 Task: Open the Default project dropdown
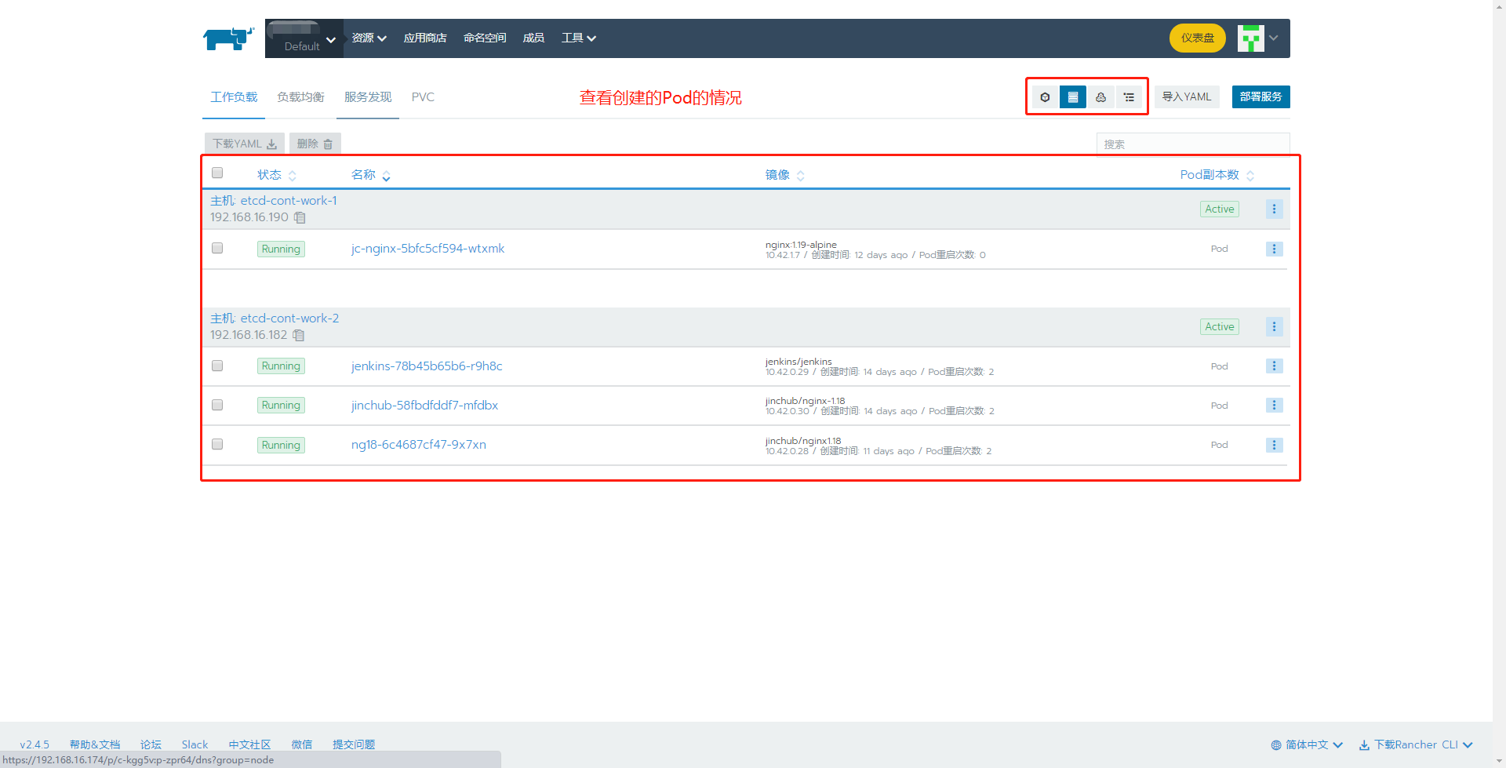[304, 38]
